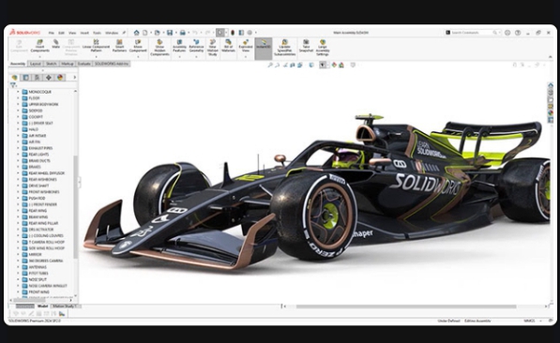Open Bill of Materials tool

[228, 46]
